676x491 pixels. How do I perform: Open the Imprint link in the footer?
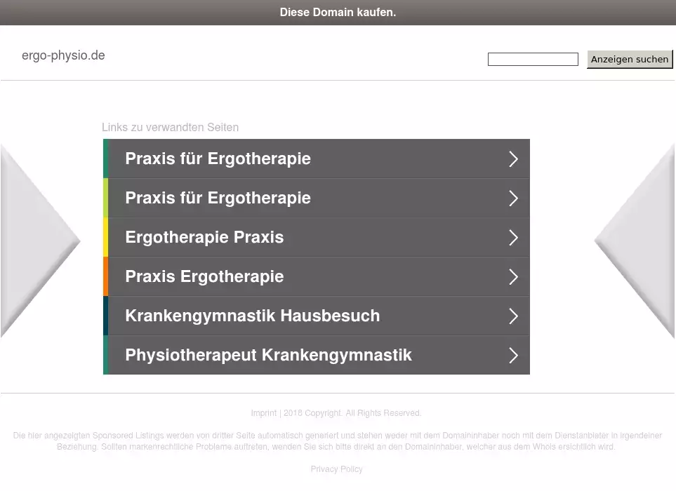[x=264, y=413]
